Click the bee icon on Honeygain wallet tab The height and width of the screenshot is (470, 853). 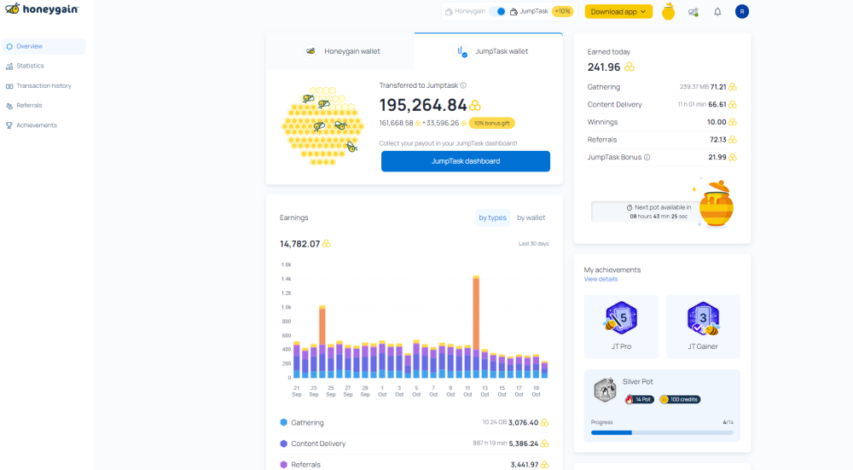coord(310,51)
